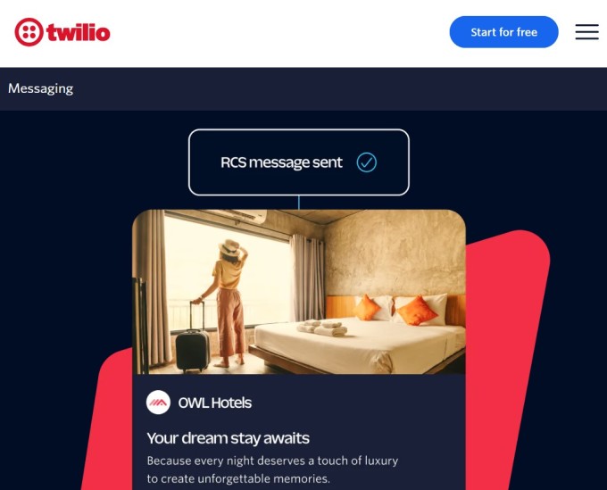607x490 pixels.
Task: Click the OWL Hotels brand name
Action: (x=215, y=403)
